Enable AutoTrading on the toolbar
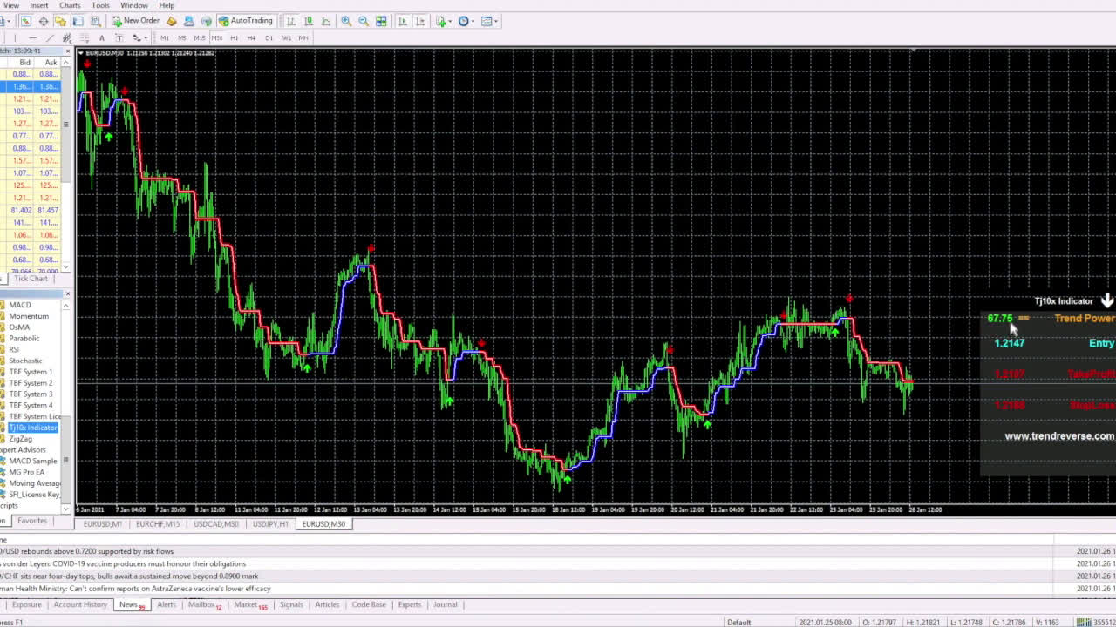Viewport: 1116px width, 627px height. tap(249, 21)
